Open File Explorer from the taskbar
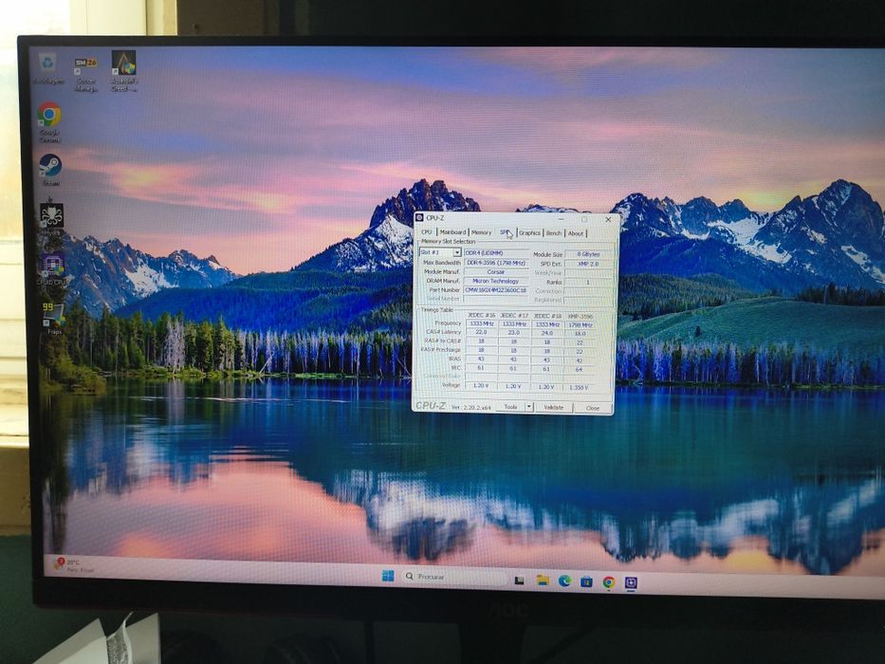Screen dimensions: 885x664 click(x=543, y=580)
